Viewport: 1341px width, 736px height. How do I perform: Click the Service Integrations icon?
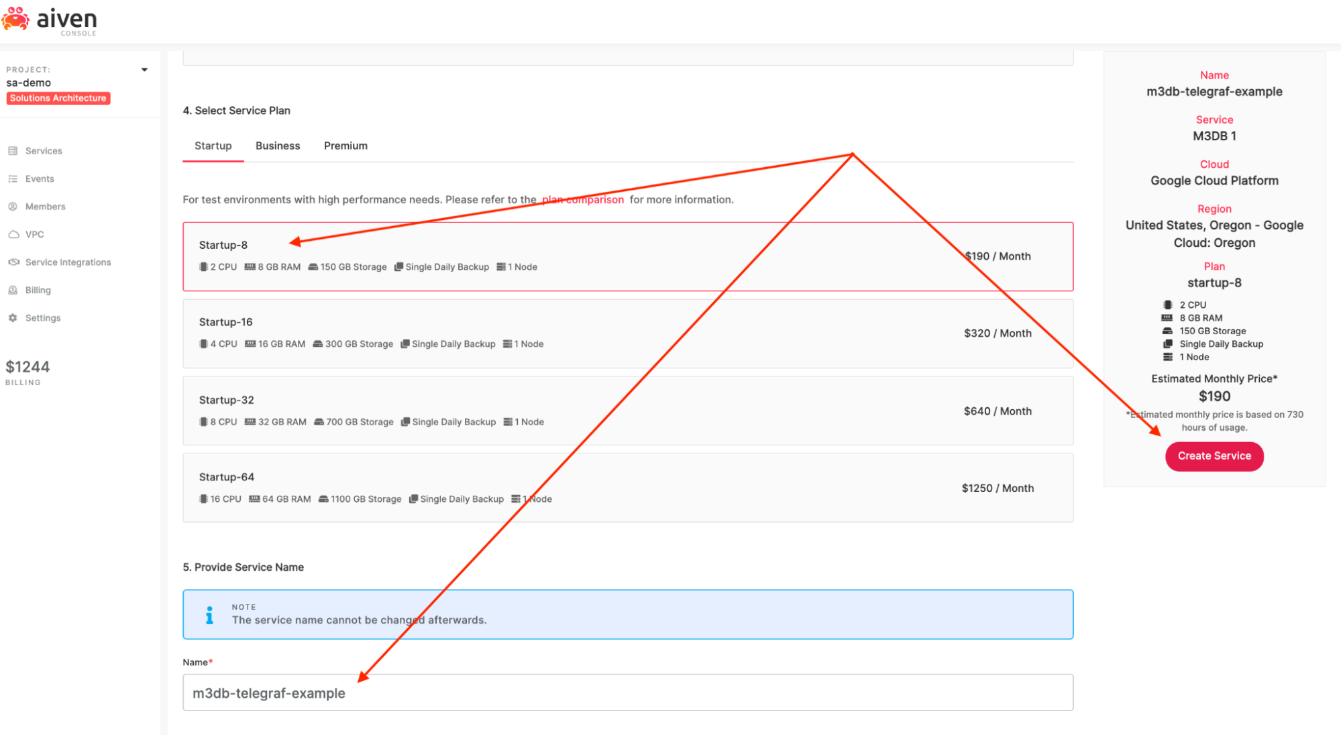click(13, 262)
